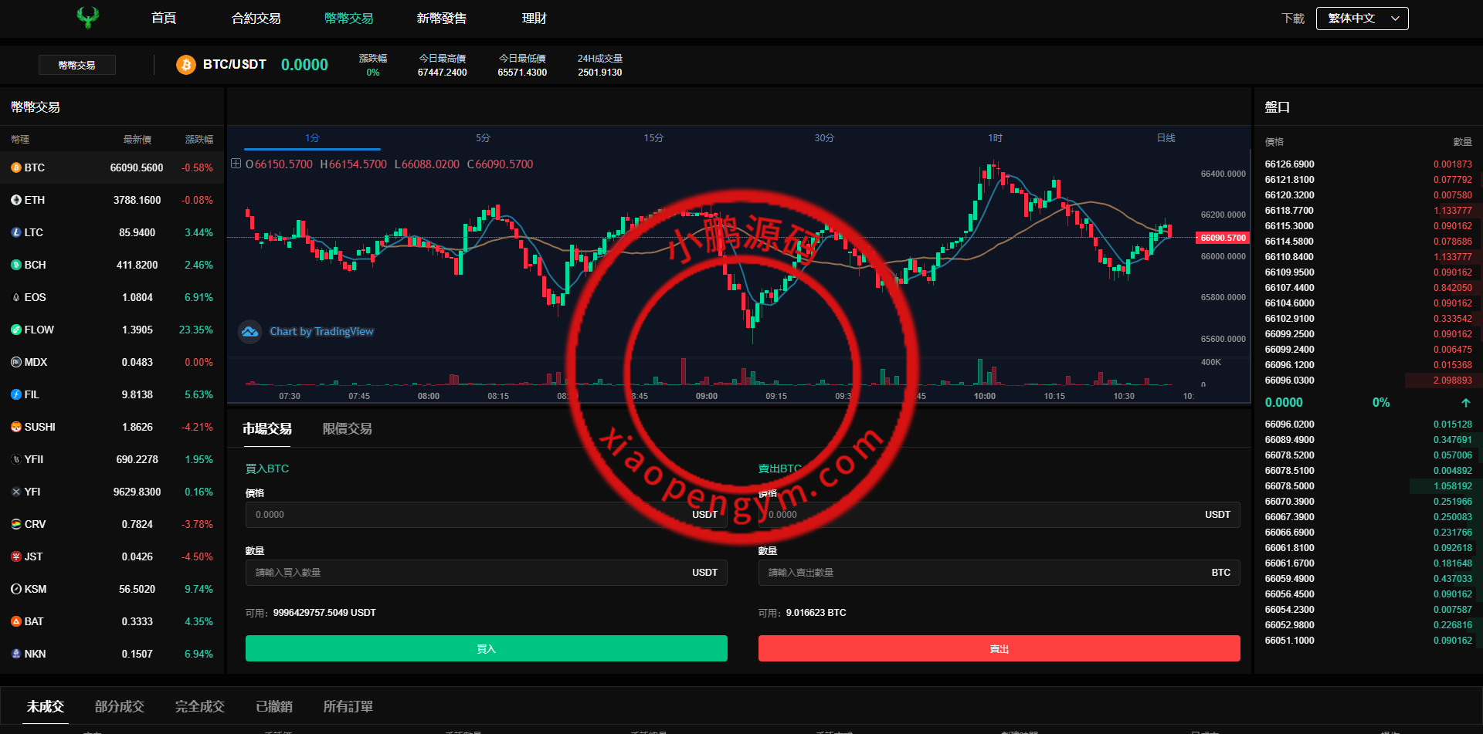Switch to the 限價交易 tab

pos(347,429)
